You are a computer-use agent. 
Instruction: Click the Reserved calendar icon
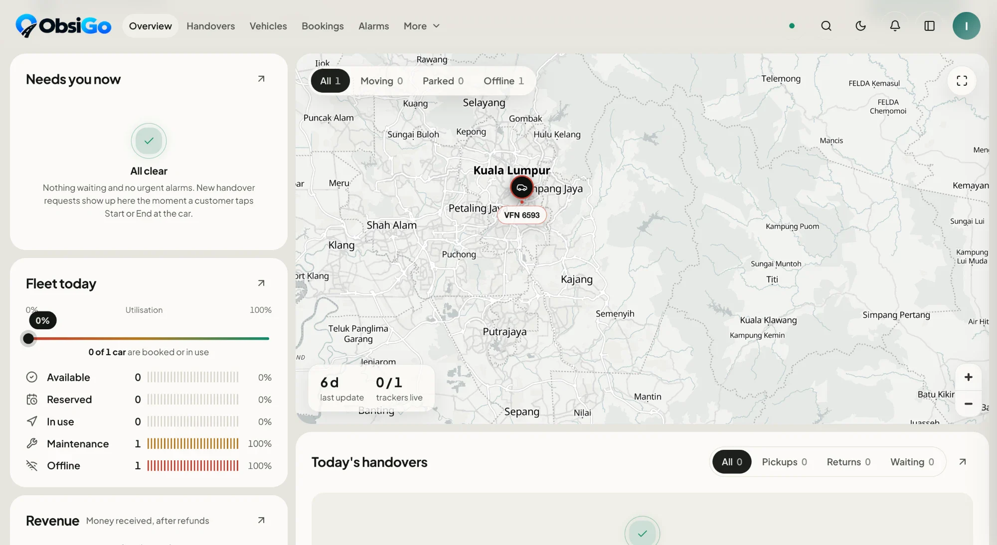coord(32,399)
